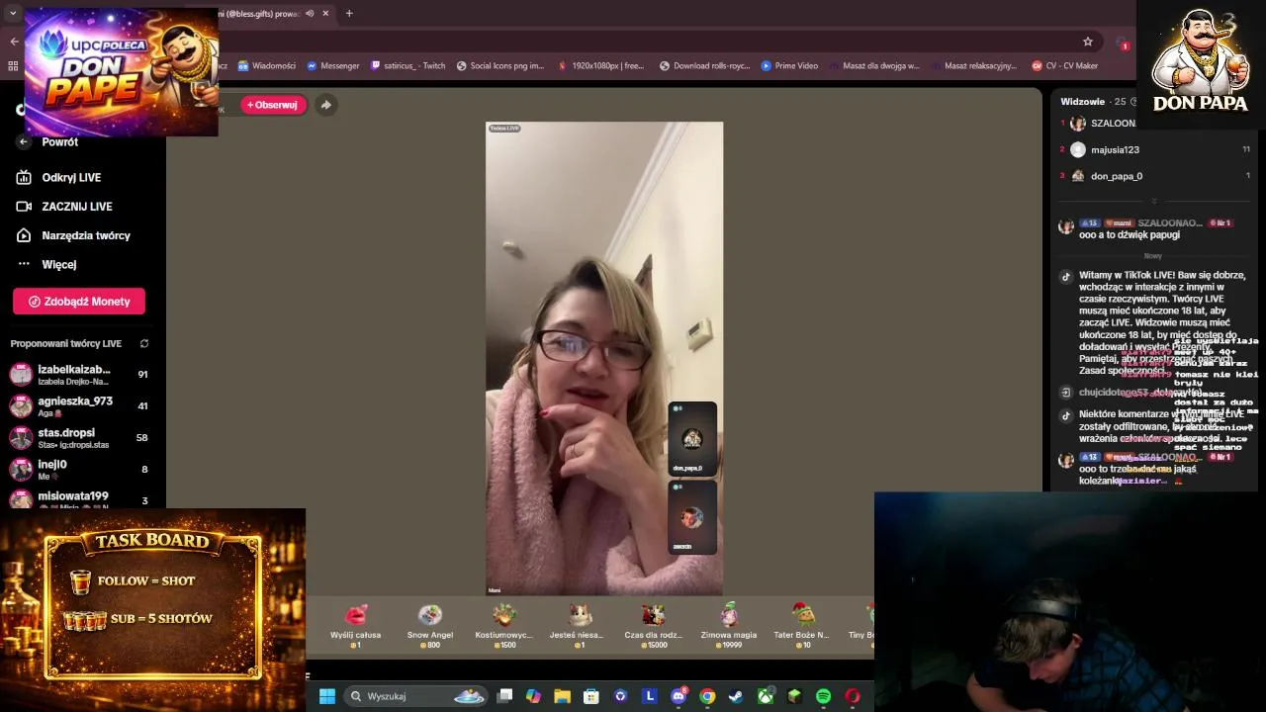Close the current browser tab
The image size is (1266, 712).
[325, 14]
